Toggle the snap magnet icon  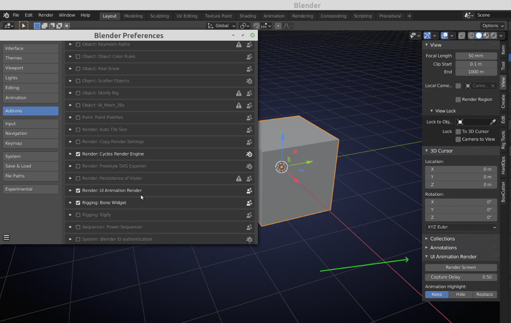pyautogui.click(x=256, y=26)
